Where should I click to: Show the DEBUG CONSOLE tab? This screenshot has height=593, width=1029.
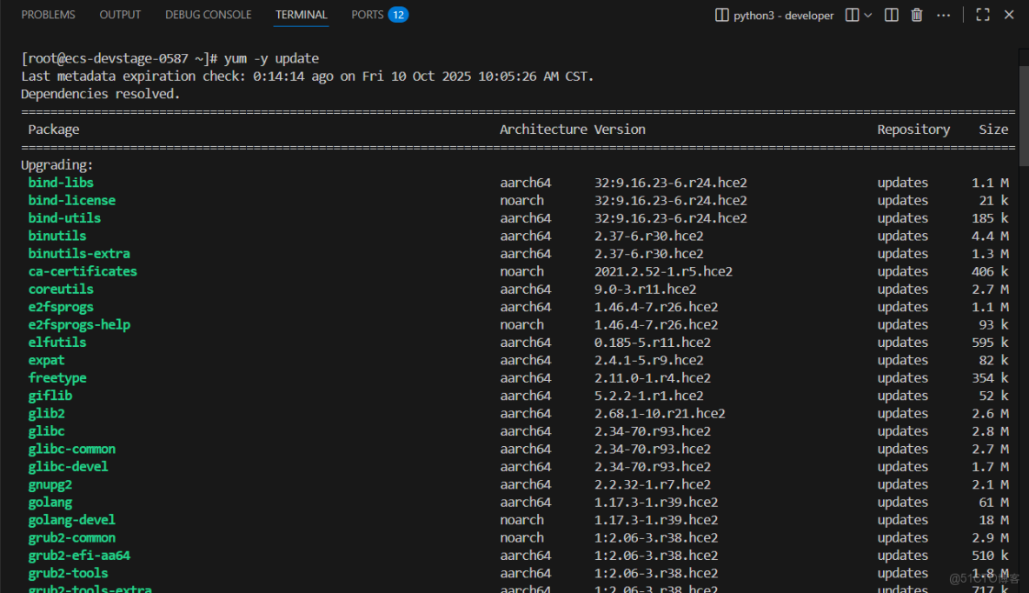pos(208,15)
